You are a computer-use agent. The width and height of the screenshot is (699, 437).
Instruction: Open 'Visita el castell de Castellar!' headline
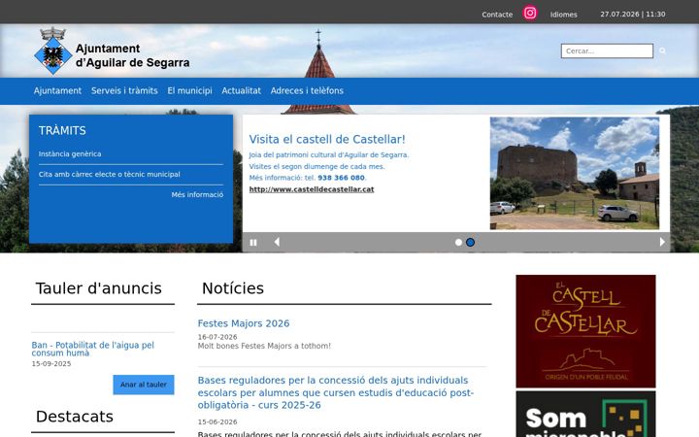327,139
